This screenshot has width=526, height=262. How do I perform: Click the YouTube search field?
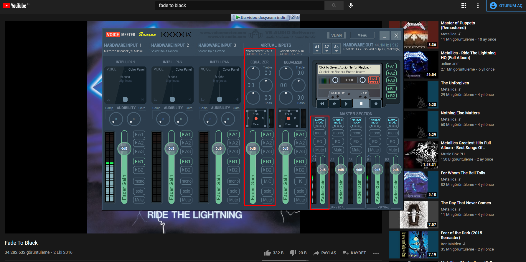click(240, 6)
